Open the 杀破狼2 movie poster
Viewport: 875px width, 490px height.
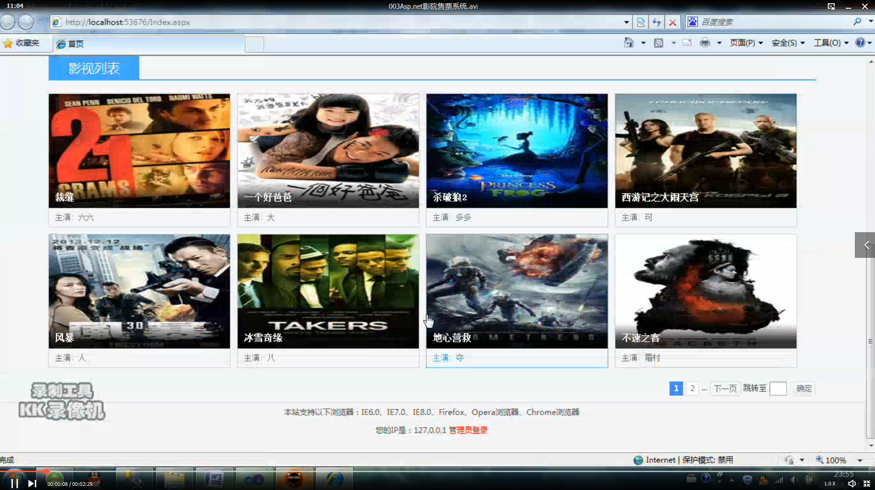pos(517,151)
